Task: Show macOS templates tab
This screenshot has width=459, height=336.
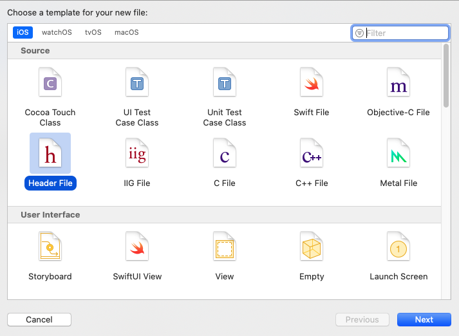Action: (x=127, y=32)
